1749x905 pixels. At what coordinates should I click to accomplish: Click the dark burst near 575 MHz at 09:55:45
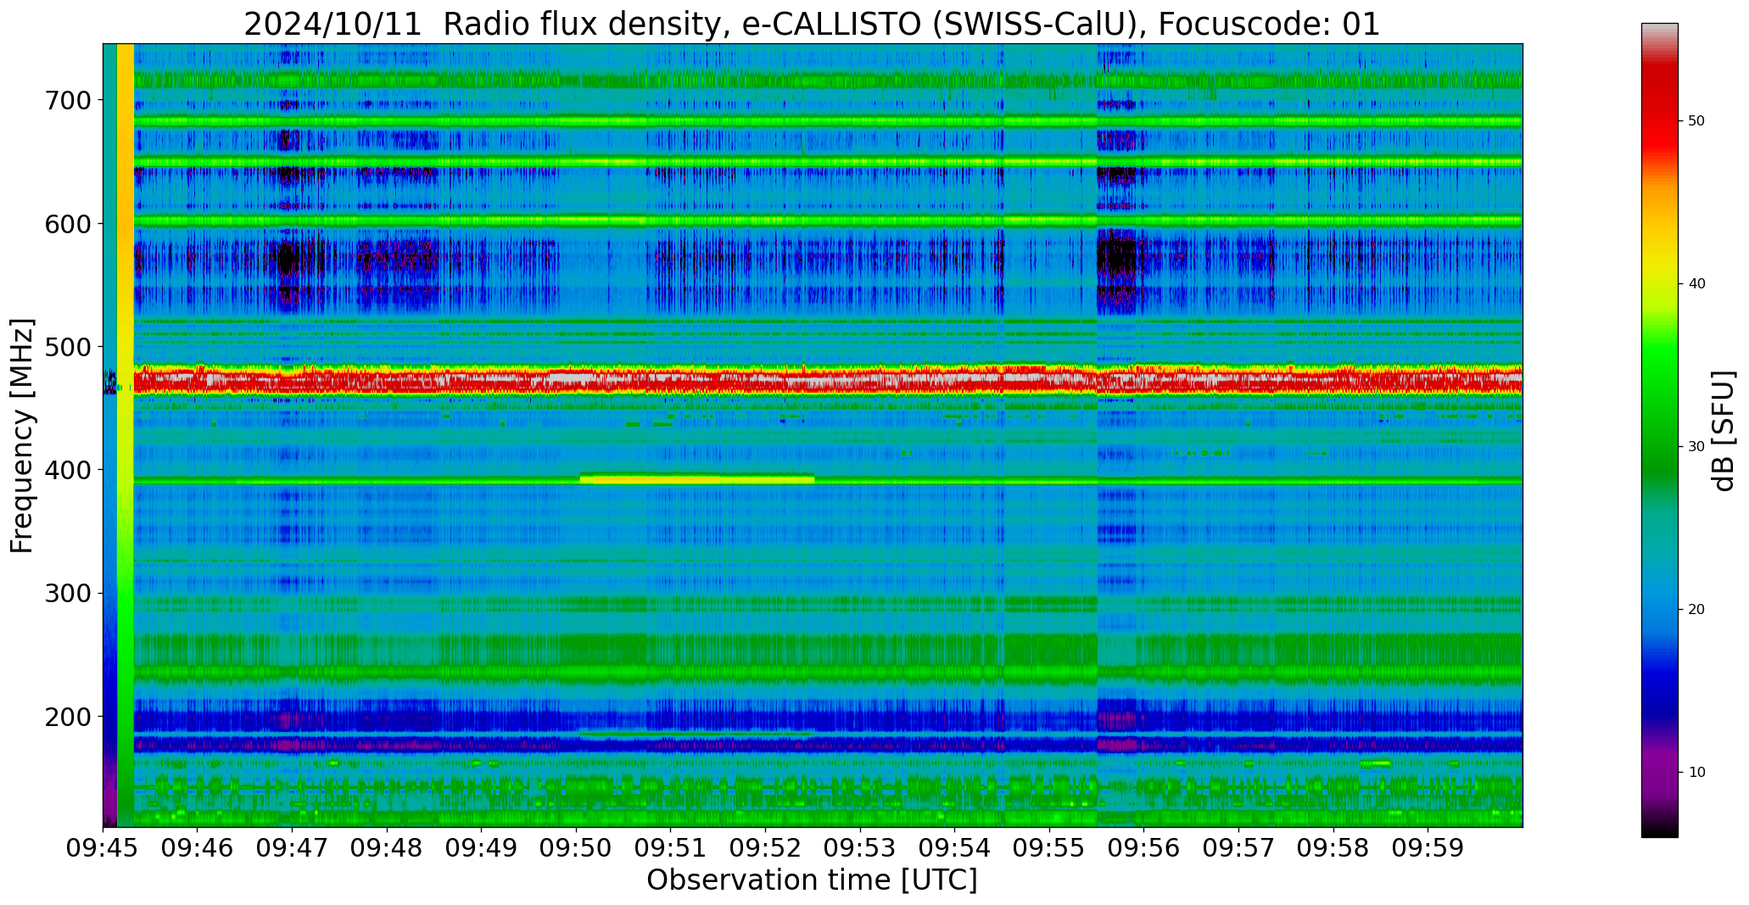point(1117,254)
